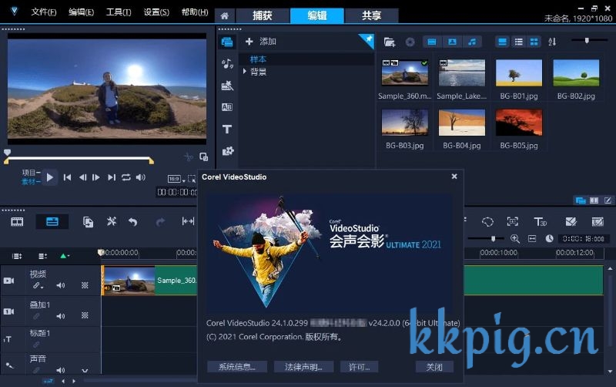Open the 帮助(H) menu
Image resolution: width=616 pixels, height=387 pixels.
(195, 12)
